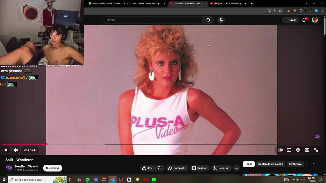Click the NewRetroWave watermark in the player
Screen dimensions: 326x183
pyautogui.click(x=317, y=136)
